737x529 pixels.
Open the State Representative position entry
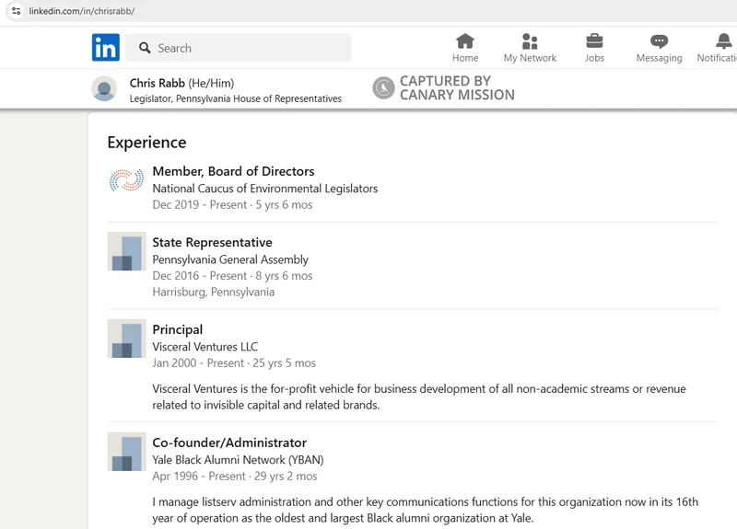click(212, 243)
